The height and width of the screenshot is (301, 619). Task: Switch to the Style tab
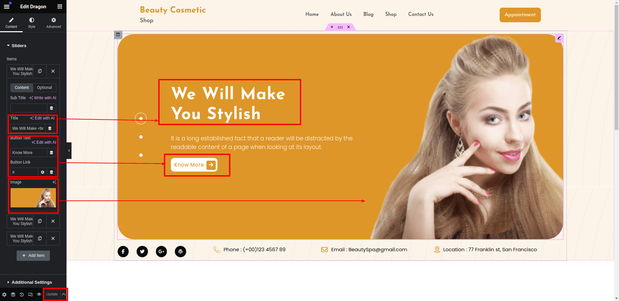[32, 23]
